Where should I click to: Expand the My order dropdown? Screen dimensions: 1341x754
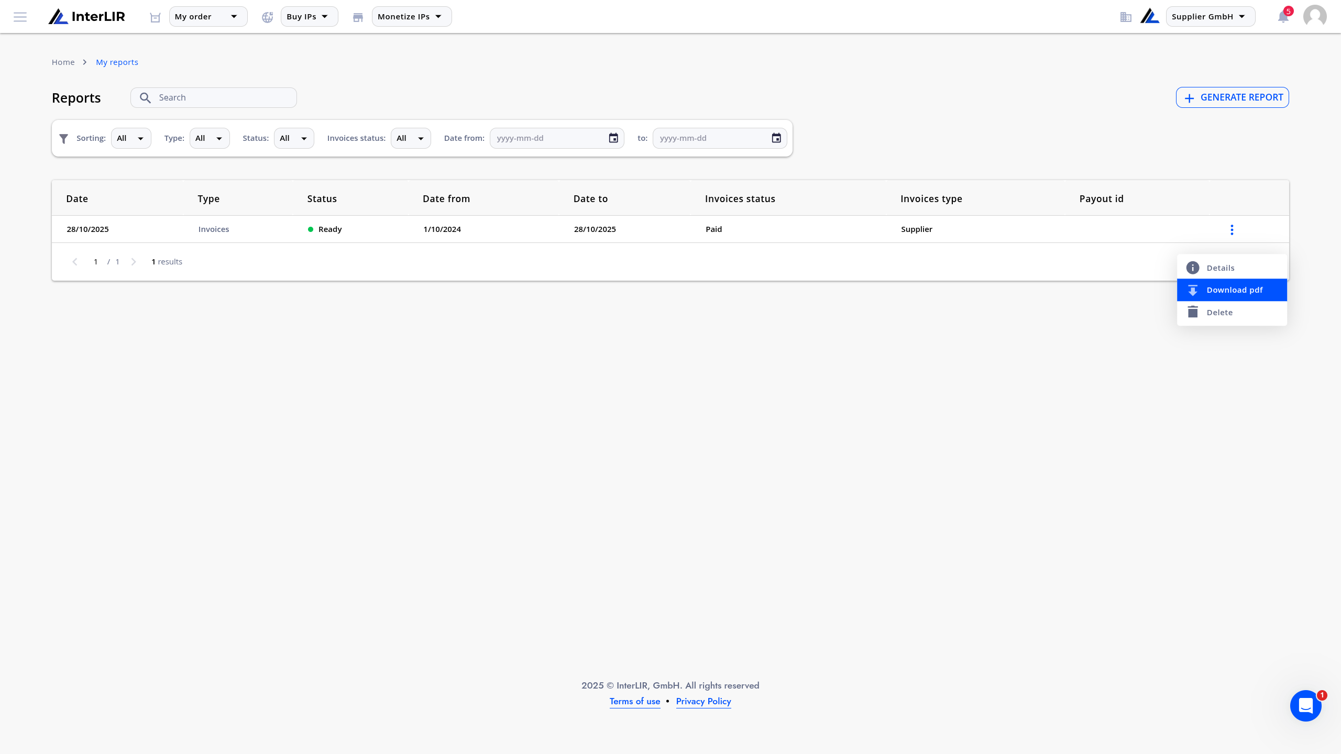pos(208,17)
